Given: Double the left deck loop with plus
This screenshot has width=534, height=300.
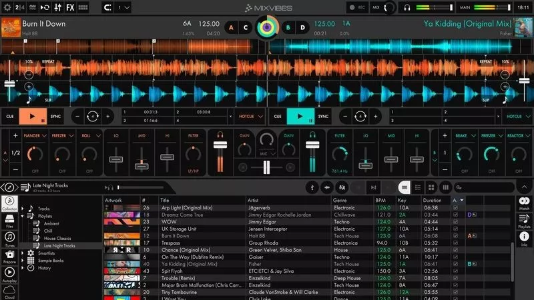Looking at the screenshot, I should (x=107, y=117).
